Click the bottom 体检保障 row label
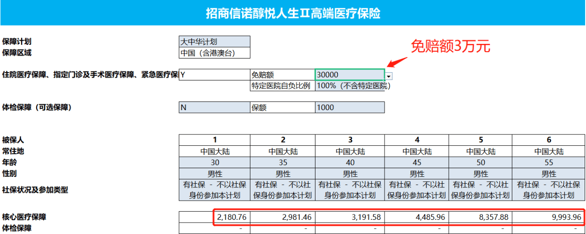This screenshot has height=234, width=586. [x=17, y=228]
